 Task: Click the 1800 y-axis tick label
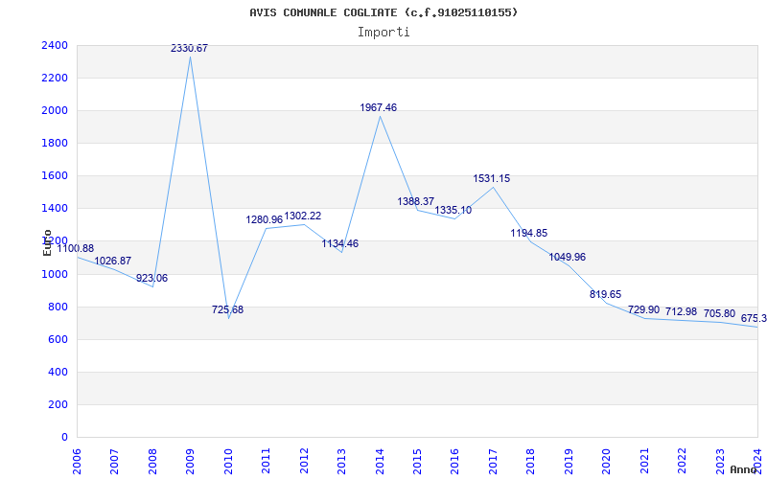tap(56, 144)
